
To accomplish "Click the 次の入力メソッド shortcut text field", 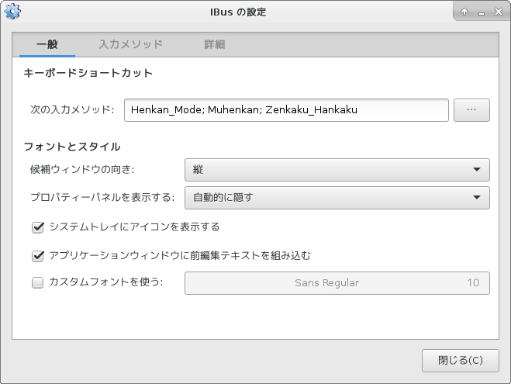I will pyautogui.click(x=286, y=110).
